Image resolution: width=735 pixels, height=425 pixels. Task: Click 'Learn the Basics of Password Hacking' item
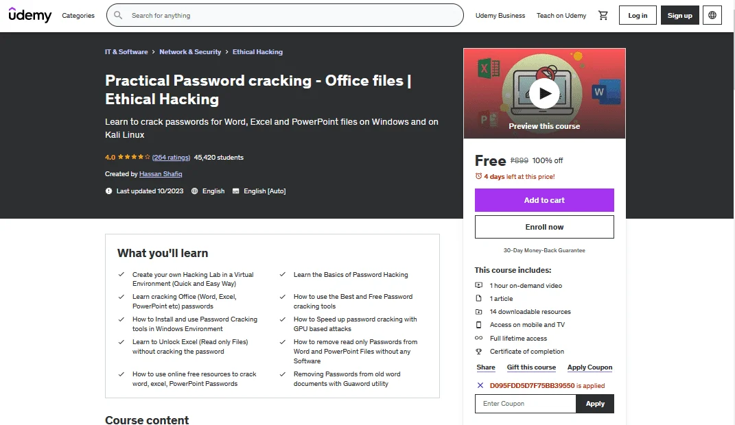click(x=351, y=275)
